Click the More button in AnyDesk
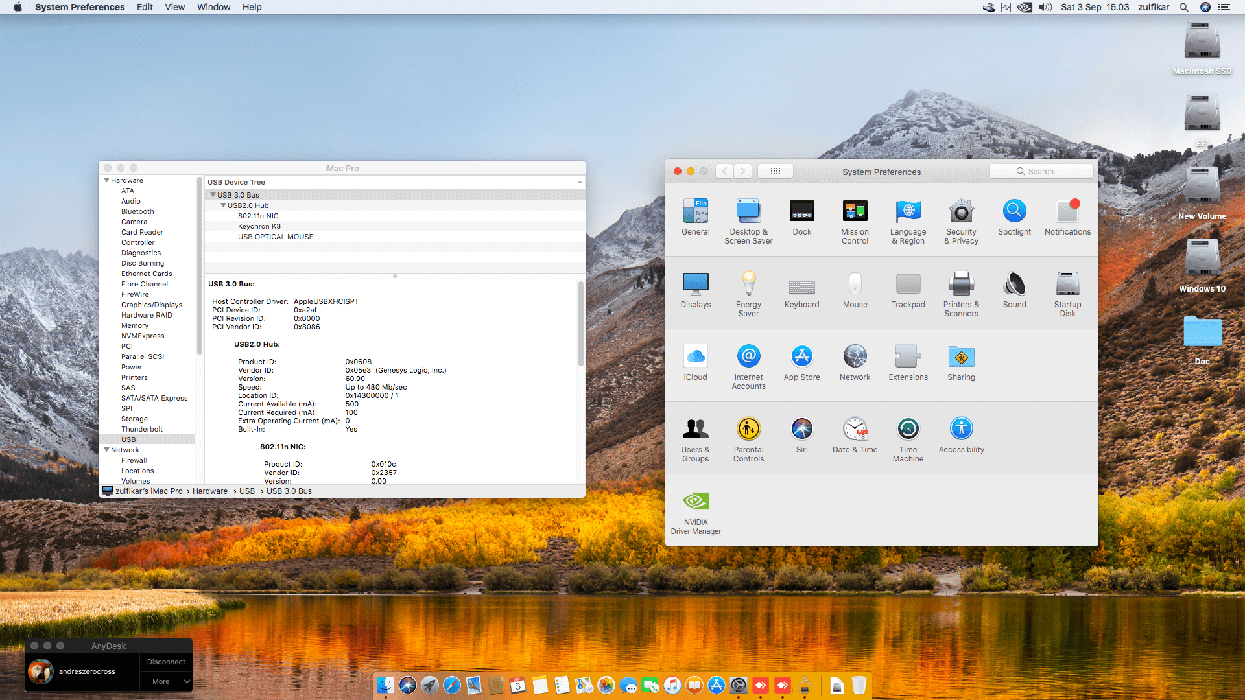 (160, 681)
